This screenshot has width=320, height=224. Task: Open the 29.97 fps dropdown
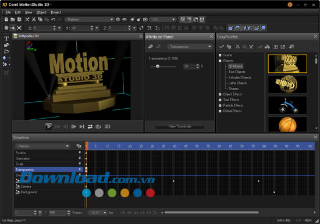97,213
